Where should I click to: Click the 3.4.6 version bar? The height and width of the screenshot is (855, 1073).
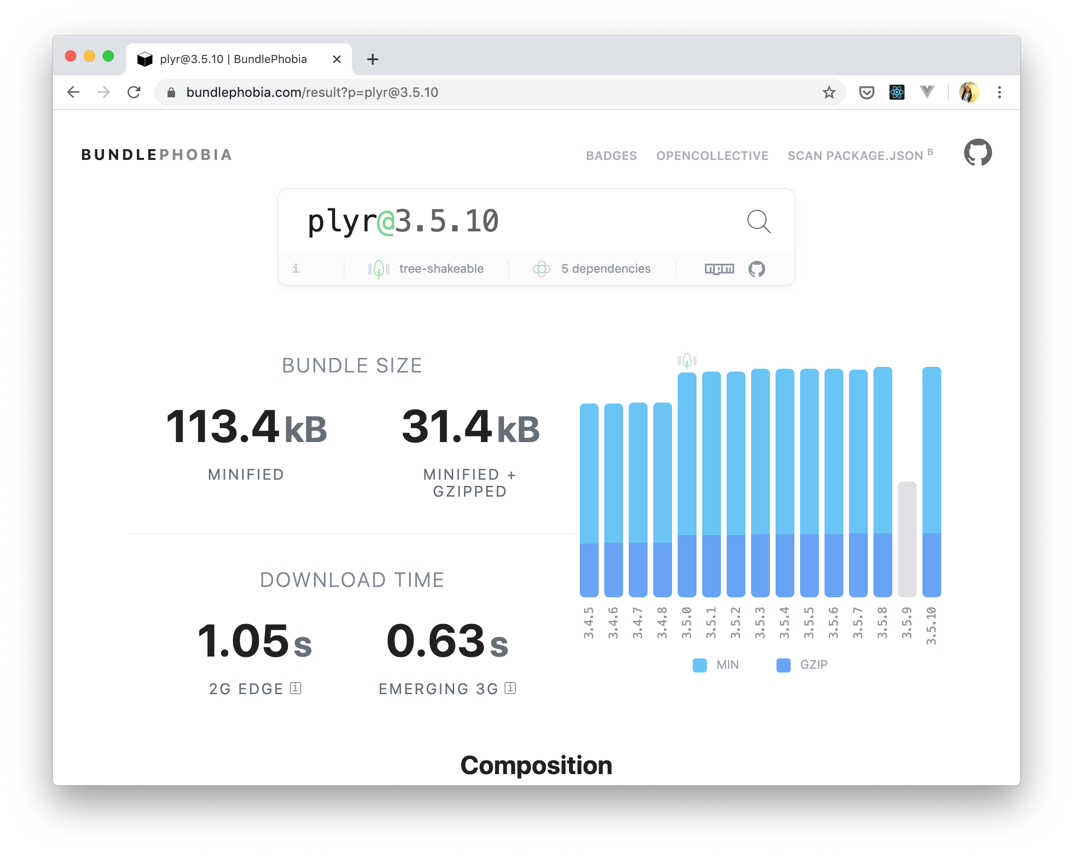pos(613,500)
